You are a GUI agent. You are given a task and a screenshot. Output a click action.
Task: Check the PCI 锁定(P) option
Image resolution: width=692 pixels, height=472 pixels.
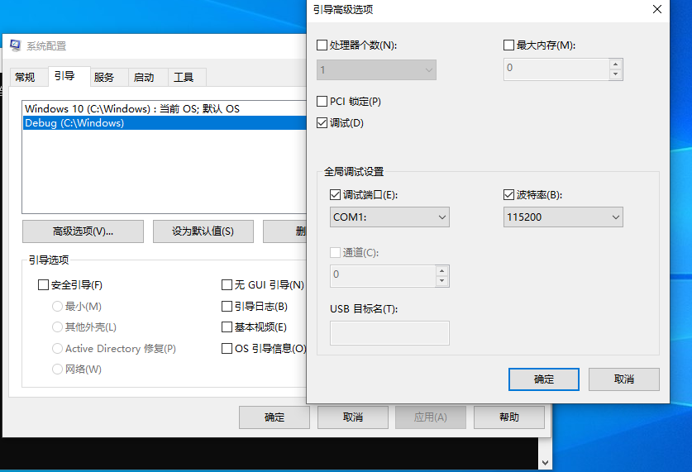coord(322,102)
